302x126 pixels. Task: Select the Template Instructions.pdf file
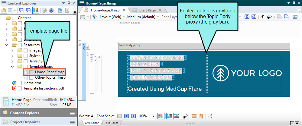click(x=44, y=88)
